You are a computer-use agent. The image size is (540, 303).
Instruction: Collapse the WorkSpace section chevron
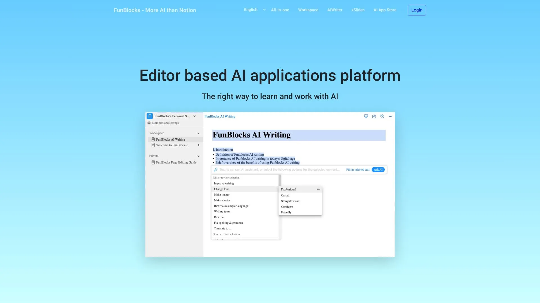pyautogui.click(x=198, y=133)
